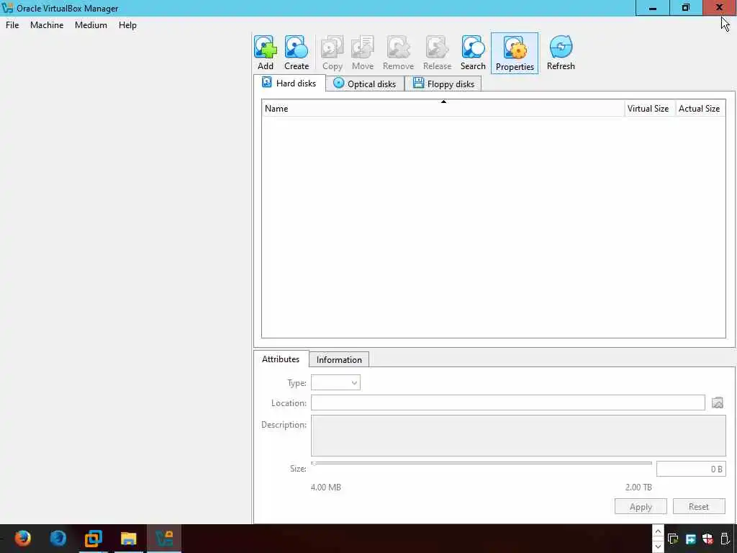
Task: Click the USB device tray icon
Action: click(x=725, y=539)
